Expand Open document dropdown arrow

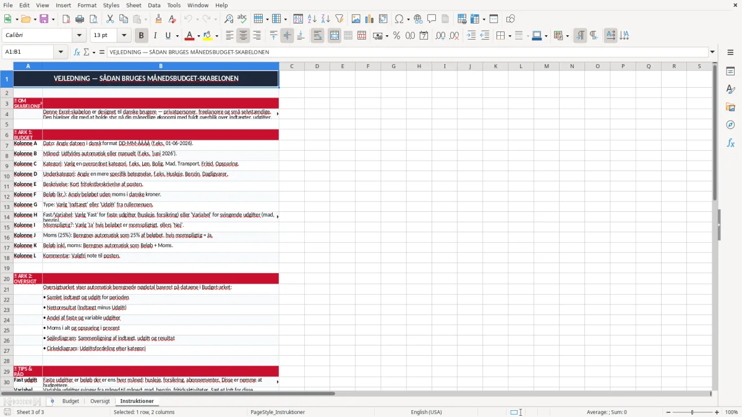click(x=35, y=19)
